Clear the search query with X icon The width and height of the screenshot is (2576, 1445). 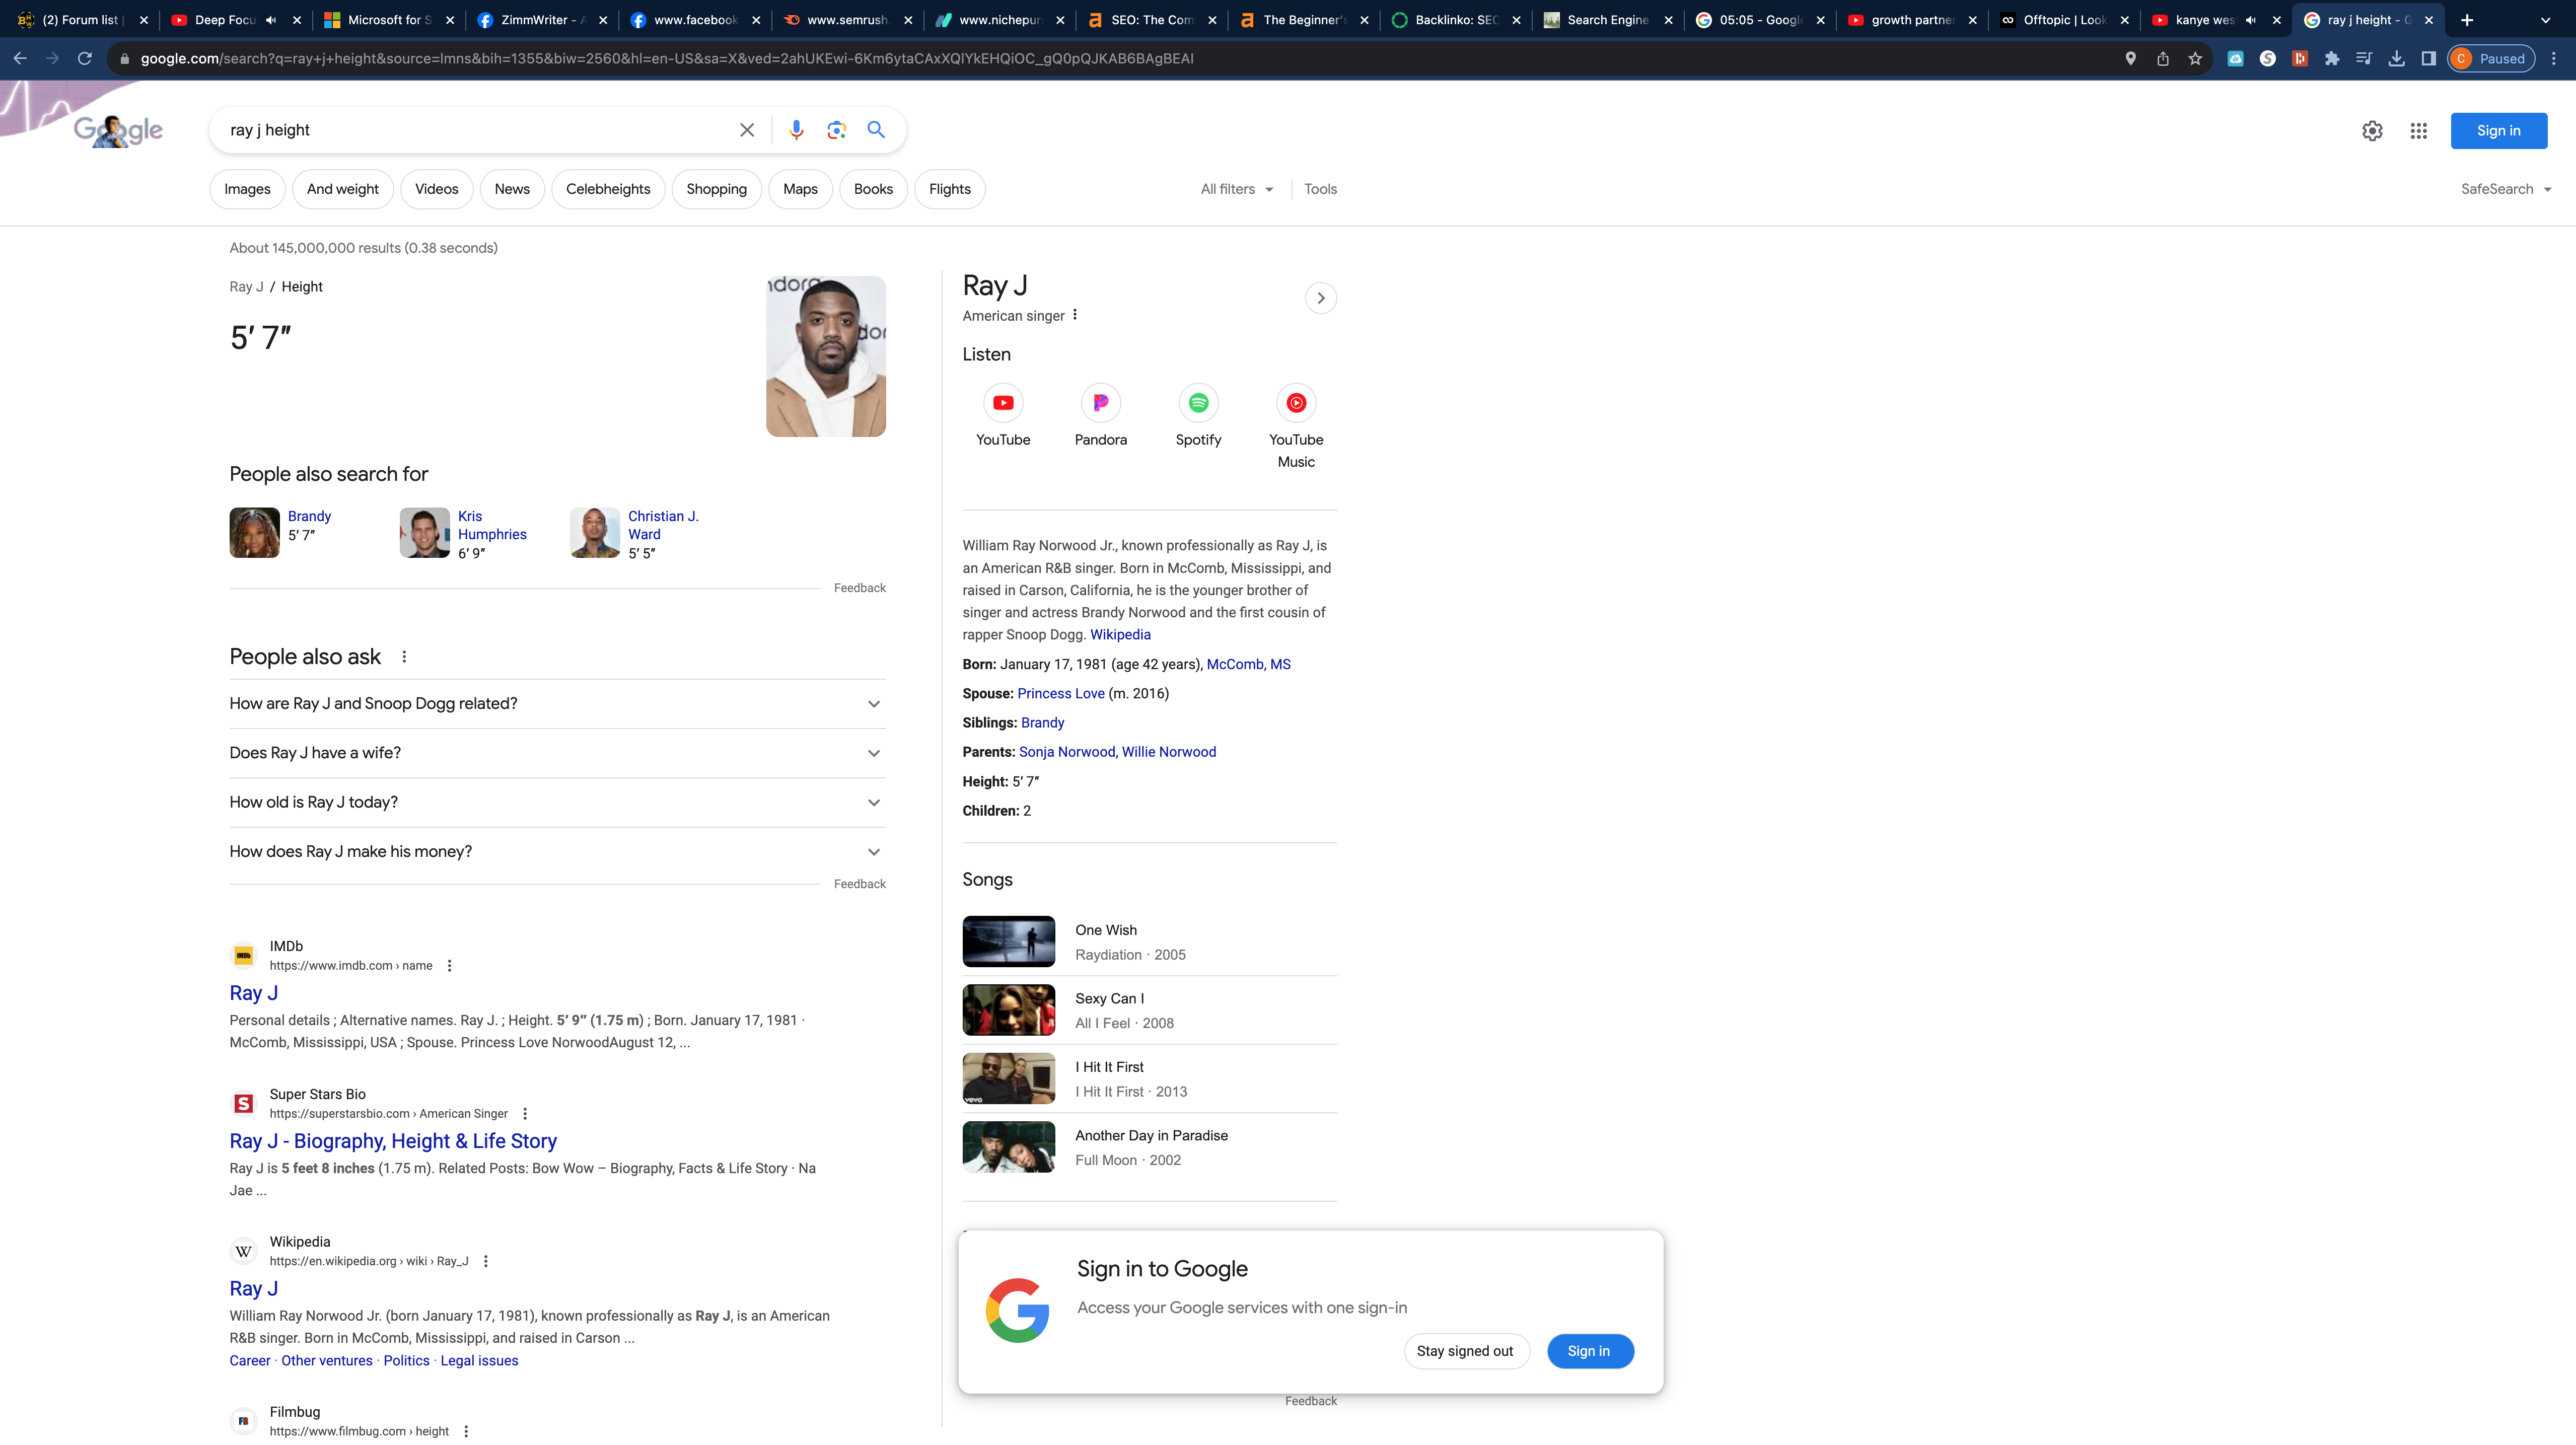746,130
